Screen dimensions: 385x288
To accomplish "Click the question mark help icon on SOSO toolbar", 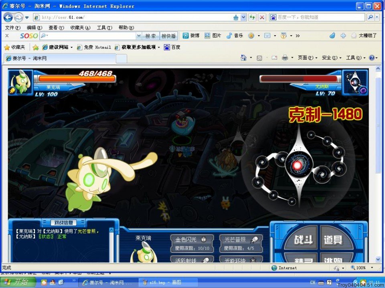I will tap(284, 36).
